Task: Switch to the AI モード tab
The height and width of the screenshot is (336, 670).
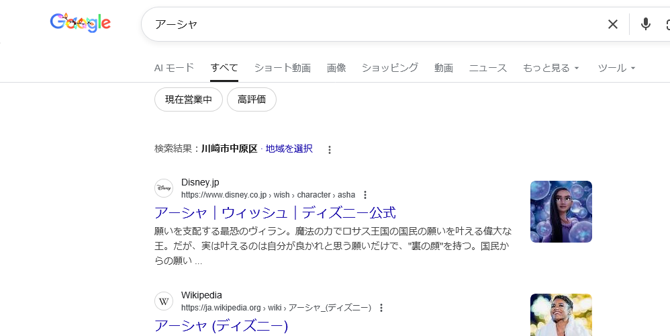Action: pyautogui.click(x=174, y=68)
